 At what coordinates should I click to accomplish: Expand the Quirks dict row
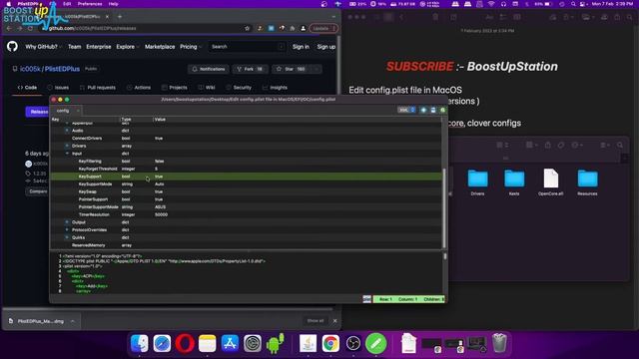[67, 237]
